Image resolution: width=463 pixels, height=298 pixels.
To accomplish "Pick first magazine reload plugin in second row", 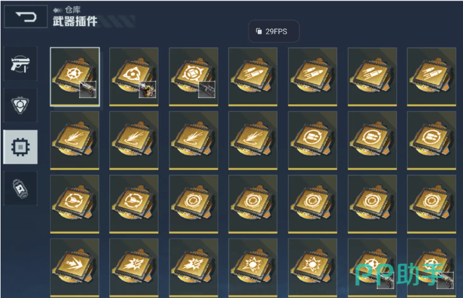I will point(312,140).
